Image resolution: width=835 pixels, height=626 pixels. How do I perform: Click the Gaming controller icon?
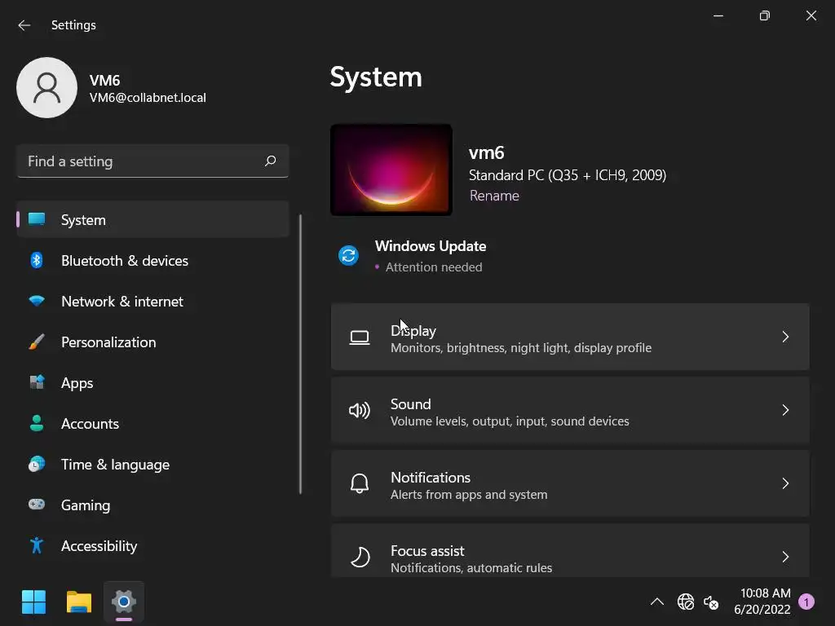click(37, 504)
